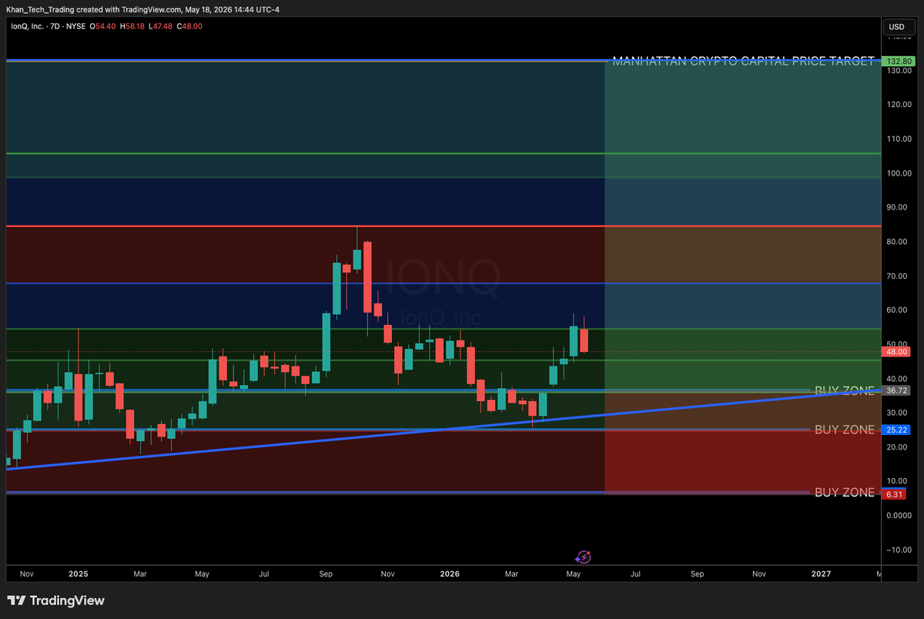This screenshot has height=619, width=924.
Task: Click the 25.22 blue price tag
Action: pyautogui.click(x=896, y=430)
